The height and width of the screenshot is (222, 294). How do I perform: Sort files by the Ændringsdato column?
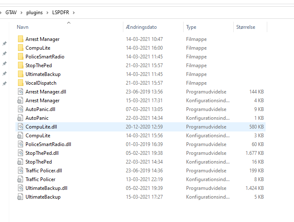141,27
